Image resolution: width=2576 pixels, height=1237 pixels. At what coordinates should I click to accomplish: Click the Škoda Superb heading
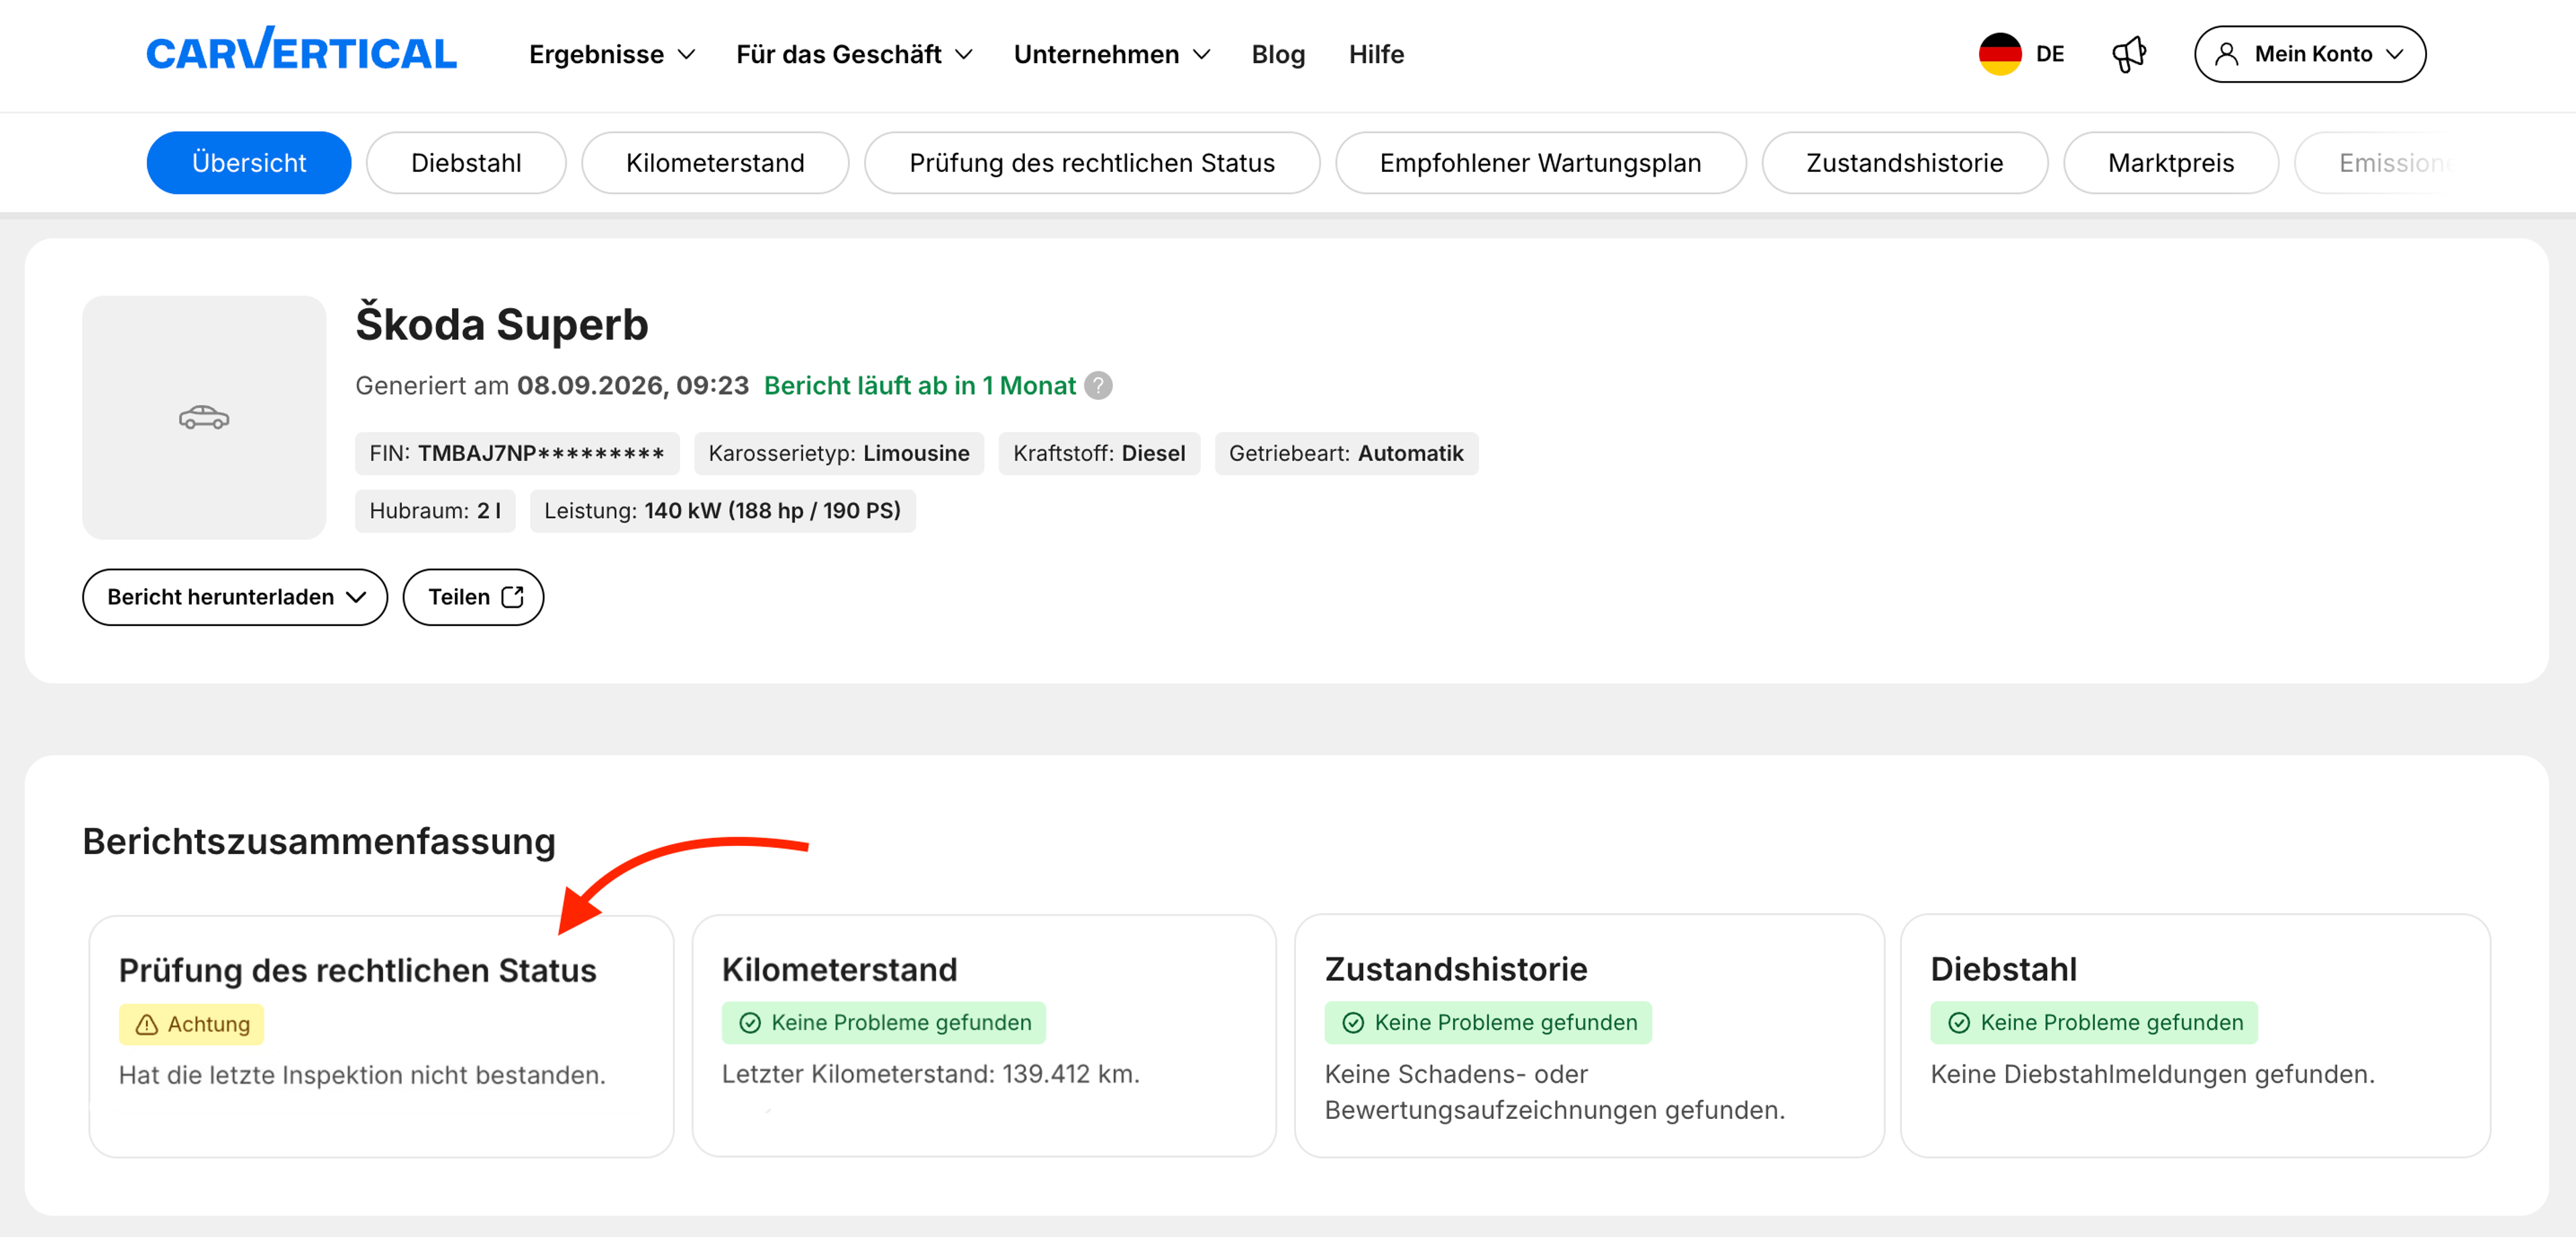(502, 324)
